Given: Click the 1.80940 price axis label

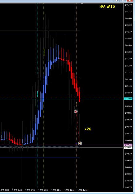Looking at the screenshot, I should tap(128, 106).
